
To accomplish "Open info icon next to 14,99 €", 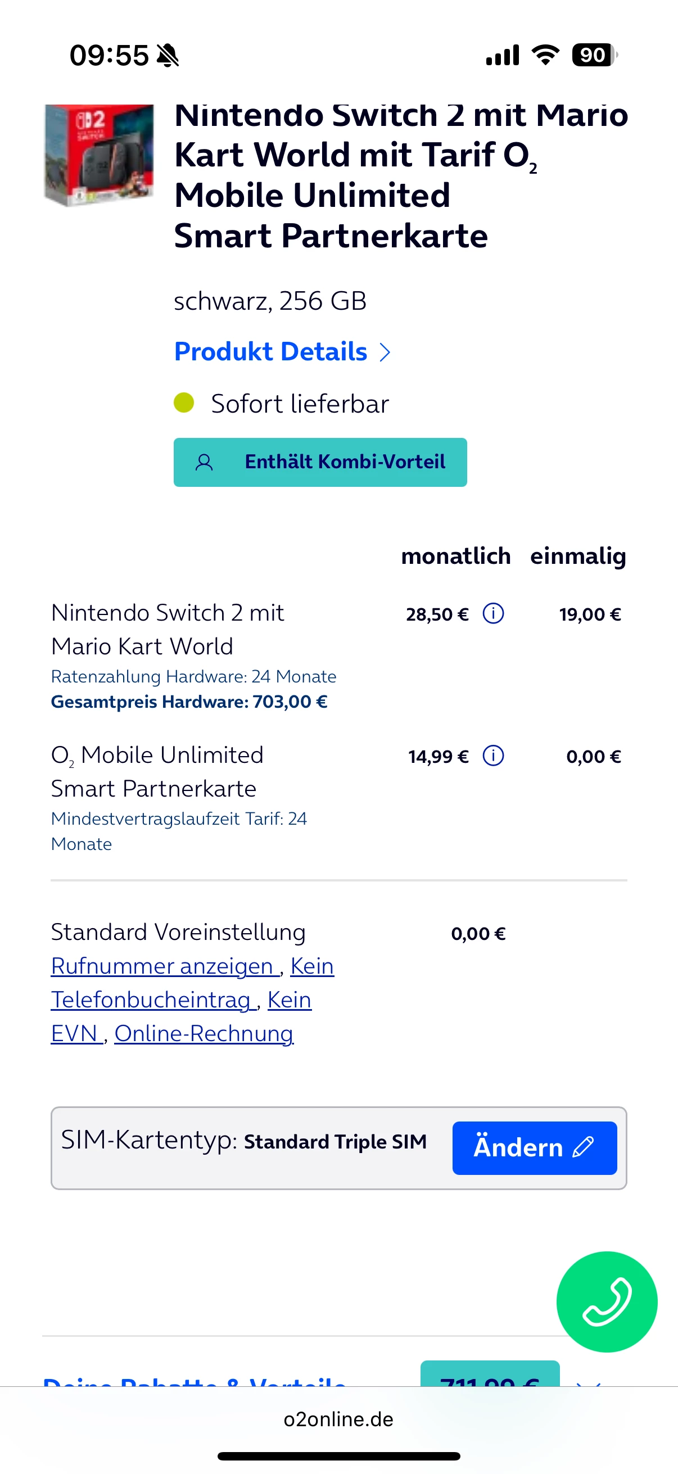I will pyautogui.click(x=493, y=756).
